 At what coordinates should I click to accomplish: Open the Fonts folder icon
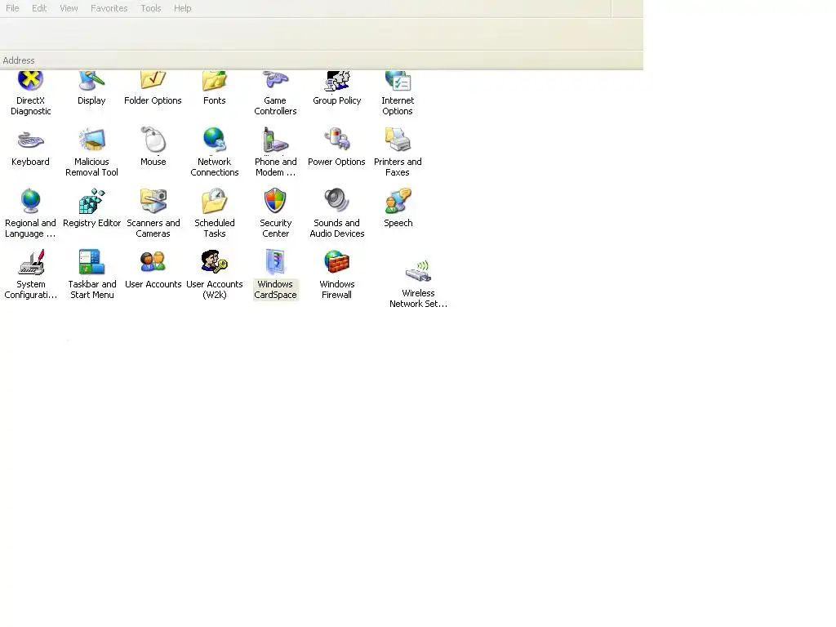(215, 81)
